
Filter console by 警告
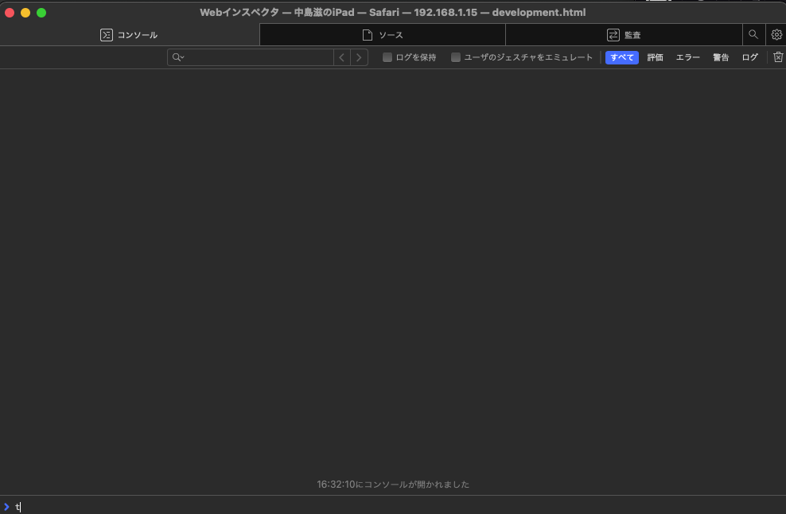tap(721, 57)
